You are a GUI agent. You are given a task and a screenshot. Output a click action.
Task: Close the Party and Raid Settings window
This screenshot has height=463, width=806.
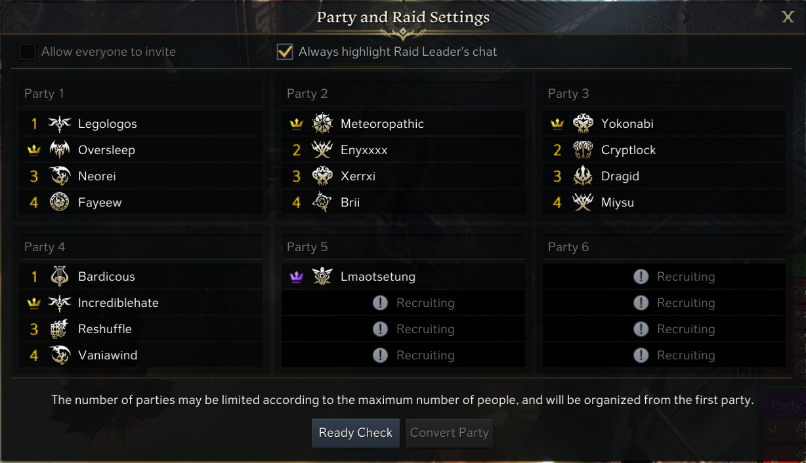pyautogui.click(x=788, y=17)
